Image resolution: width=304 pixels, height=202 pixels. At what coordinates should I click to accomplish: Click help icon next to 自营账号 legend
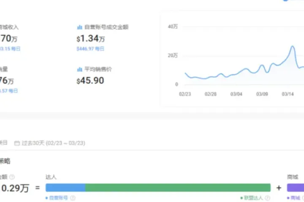[73, 198]
